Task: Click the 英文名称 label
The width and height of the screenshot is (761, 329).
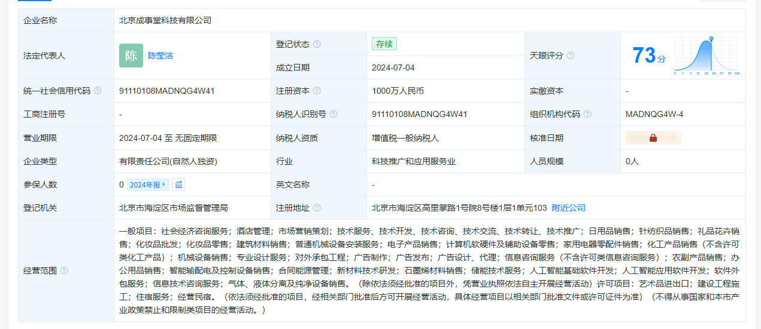Action: coord(293,185)
